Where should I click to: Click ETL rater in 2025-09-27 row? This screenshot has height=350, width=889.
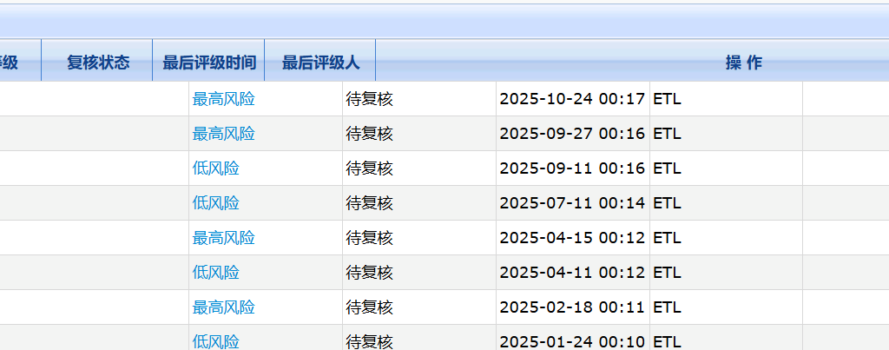[667, 134]
